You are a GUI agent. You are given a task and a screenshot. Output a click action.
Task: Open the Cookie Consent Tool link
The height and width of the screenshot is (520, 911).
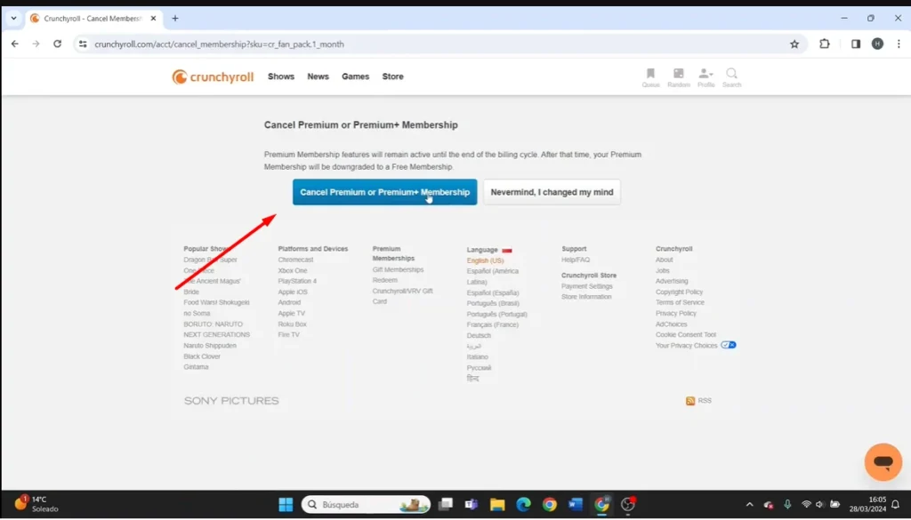point(686,335)
